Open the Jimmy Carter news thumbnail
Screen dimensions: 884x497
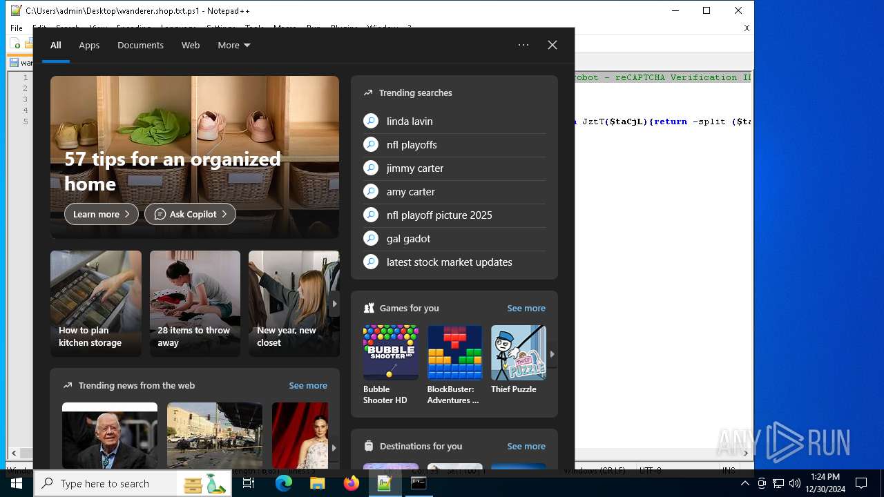[x=110, y=436]
